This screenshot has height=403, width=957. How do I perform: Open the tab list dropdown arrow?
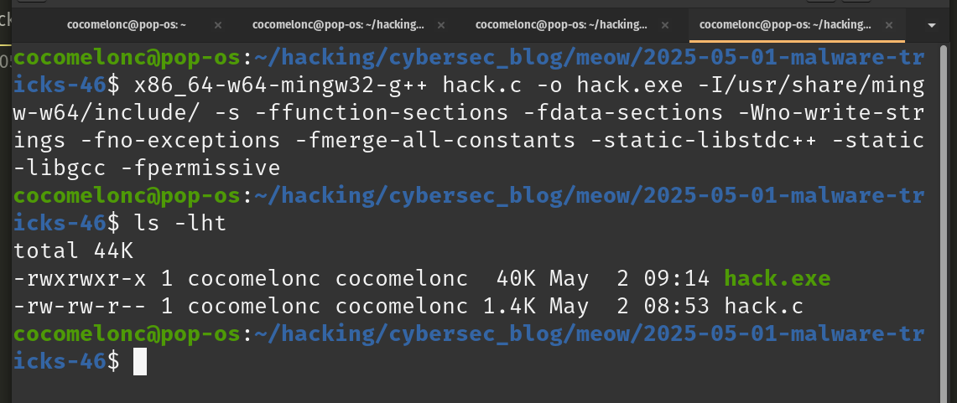click(x=931, y=26)
